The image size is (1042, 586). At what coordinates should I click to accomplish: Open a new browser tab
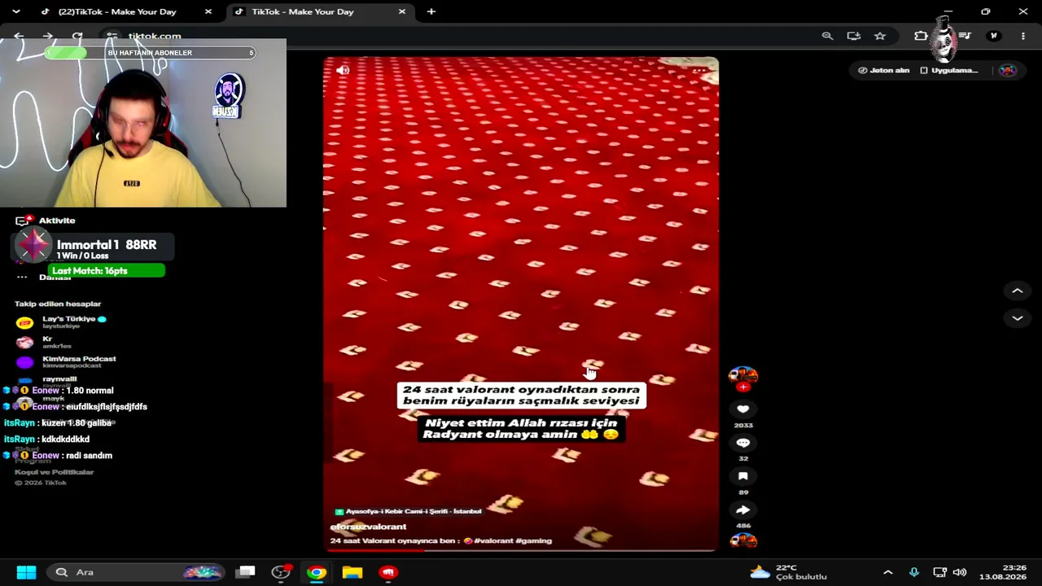pyautogui.click(x=431, y=11)
